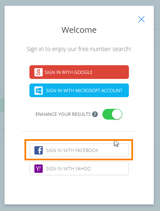Click the partially hidden green button behind the dialog
The width and height of the screenshot is (160, 211).
click(2, 105)
